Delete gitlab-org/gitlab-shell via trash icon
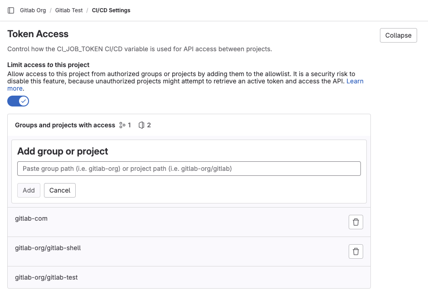This screenshot has height=295, width=428. pyautogui.click(x=356, y=251)
